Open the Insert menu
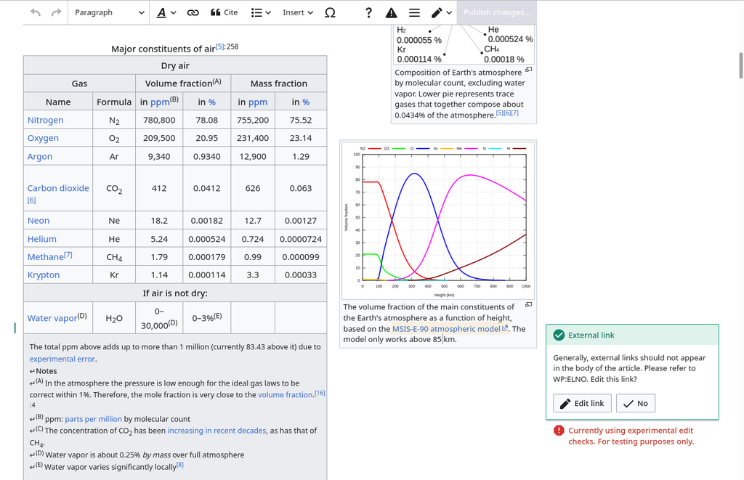 (x=298, y=12)
